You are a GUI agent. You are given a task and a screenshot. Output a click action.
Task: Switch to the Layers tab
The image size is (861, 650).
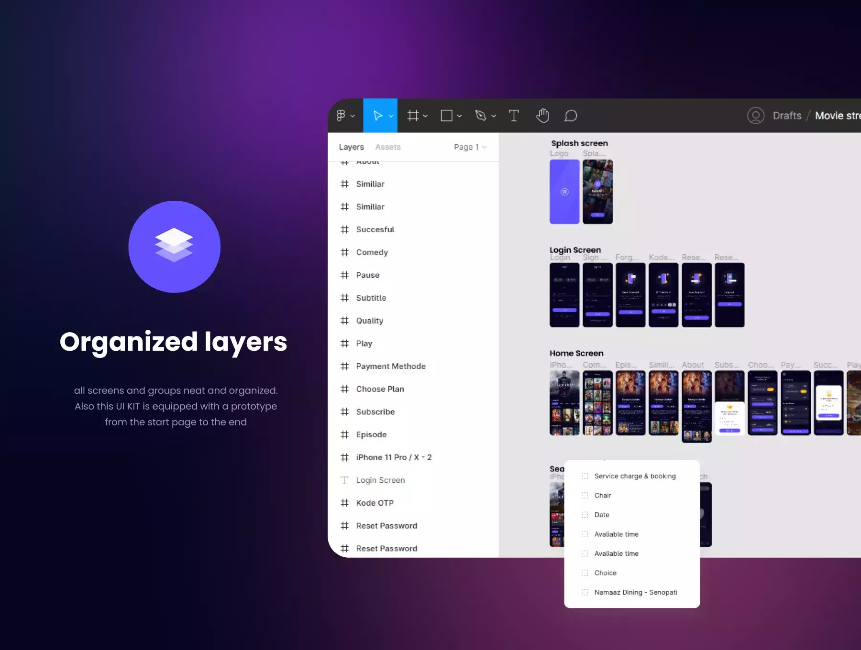(352, 147)
